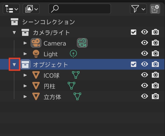Click the 立方体 orange mesh object icon
Screen dimensions: 165x136
(x=36, y=96)
